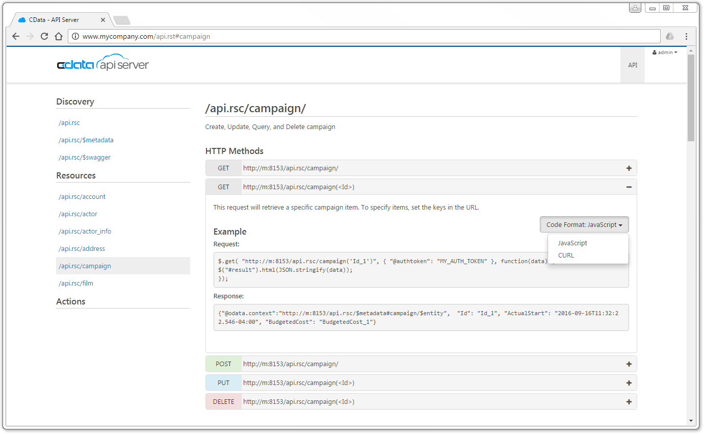The width and height of the screenshot is (704, 434).
Task: Click the user profile icon above the toolbar
Action: 635,8
